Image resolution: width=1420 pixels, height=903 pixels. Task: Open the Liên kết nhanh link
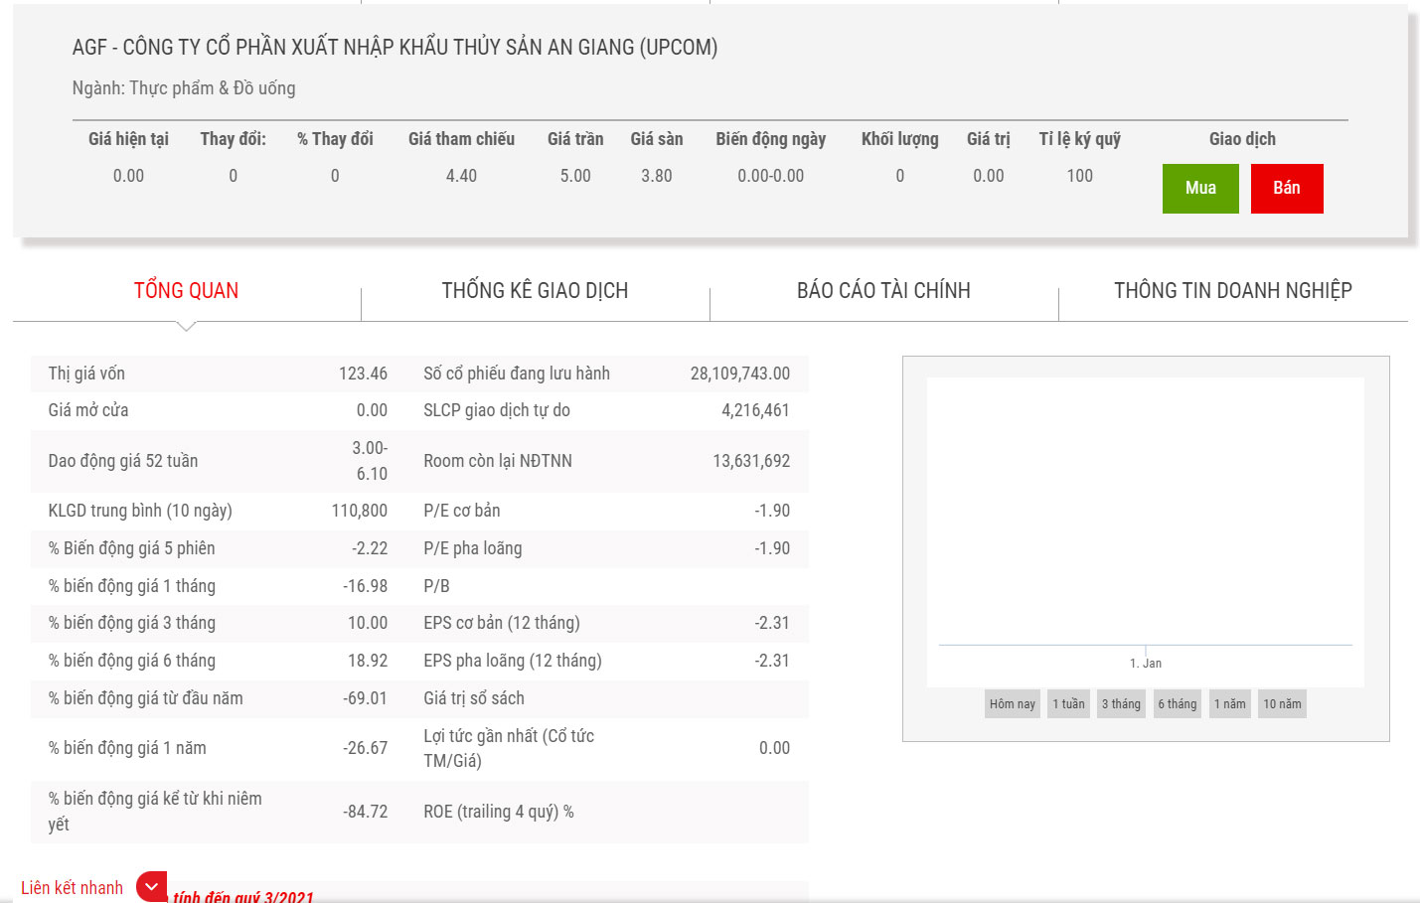tap(72, 888)
